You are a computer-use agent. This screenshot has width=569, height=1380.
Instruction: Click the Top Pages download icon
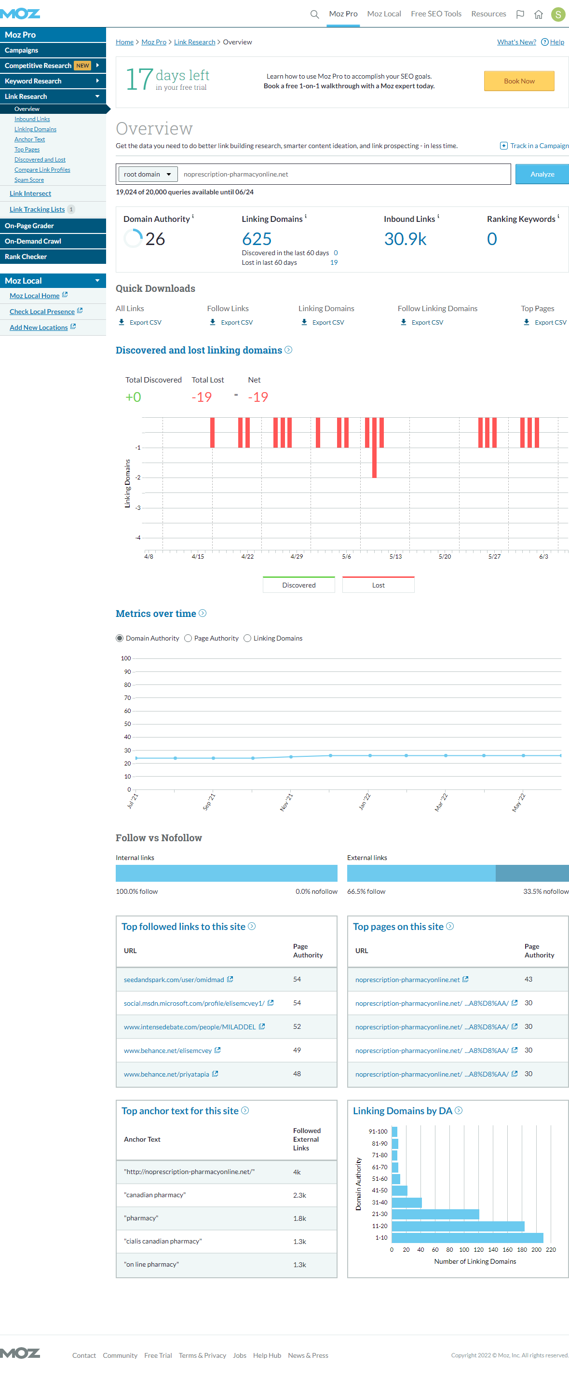point(527,322)
